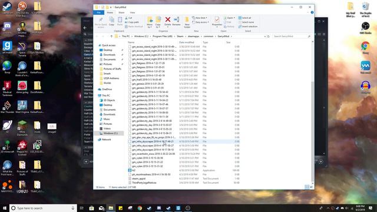The width and height of the screenshot is (377, 212).
Task: Expand the address bar history dropdown
Action: pos(264,37)
